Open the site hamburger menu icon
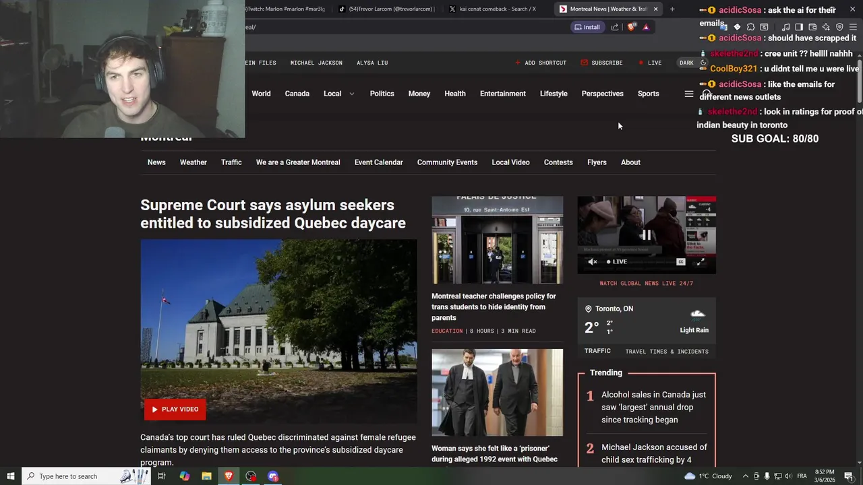Screen dimensions: 863x485 [x=688, y=94]
